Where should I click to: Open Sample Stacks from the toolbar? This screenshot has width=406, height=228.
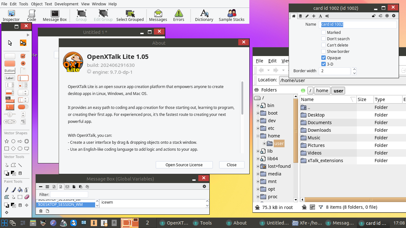(x=232, y=16)
